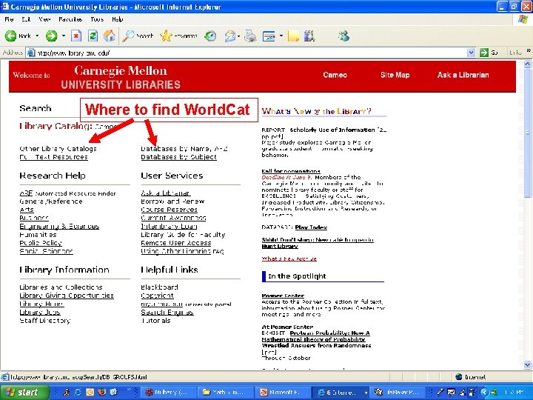533x400 pixels.
Task: Open the Site Map header link
Action: (x=395, y=75)
